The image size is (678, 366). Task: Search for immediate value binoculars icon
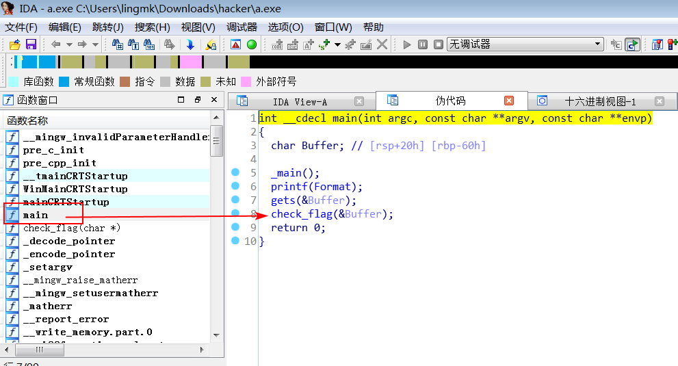tap(118, 44)
